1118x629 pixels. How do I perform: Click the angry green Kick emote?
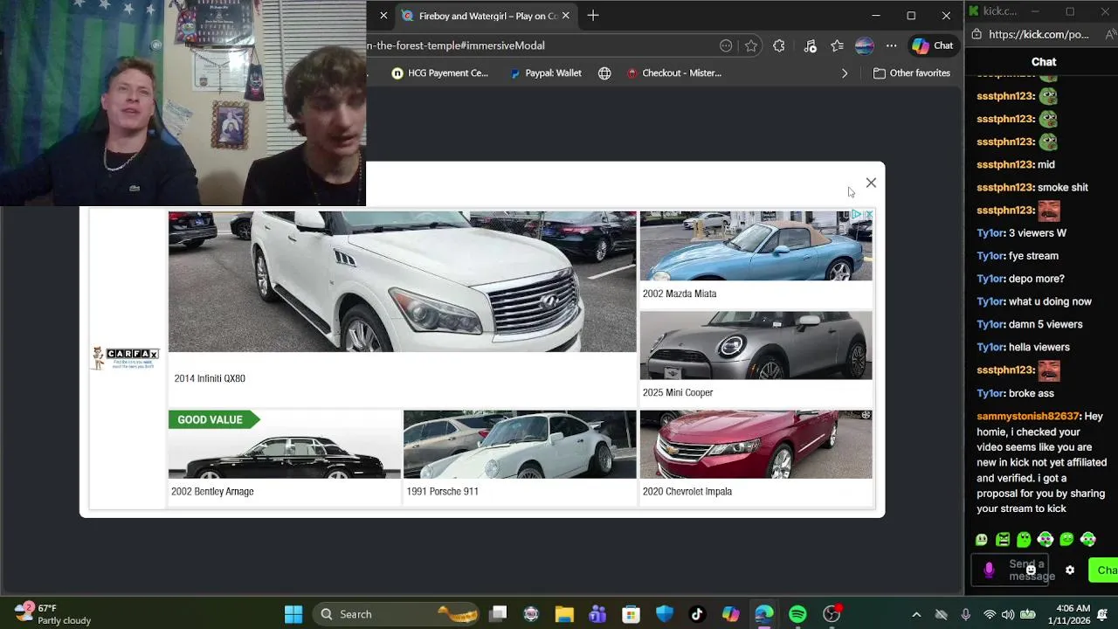(x=1003, y=540)
